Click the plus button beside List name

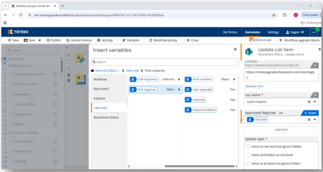(x=315, y=95)
